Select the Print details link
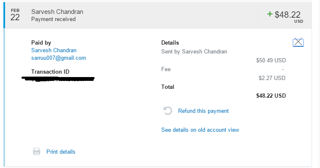 tap(61, 152)
